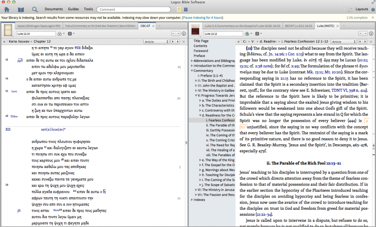Viewport: 376px width, 227px height.
Task: Click the Luke (NIGTC) book cover icon
Action: 195,30
